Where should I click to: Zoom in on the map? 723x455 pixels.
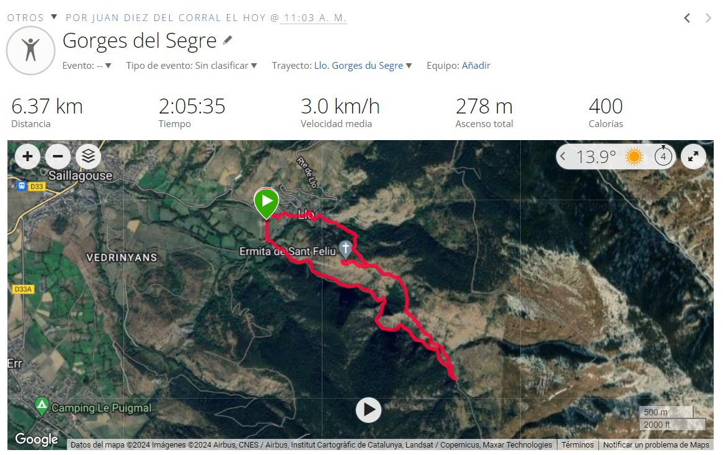28,157
